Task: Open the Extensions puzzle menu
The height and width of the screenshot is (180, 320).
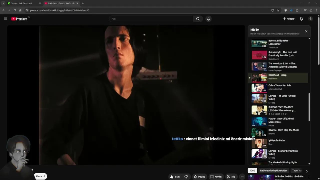Action: tap(297, 10)
